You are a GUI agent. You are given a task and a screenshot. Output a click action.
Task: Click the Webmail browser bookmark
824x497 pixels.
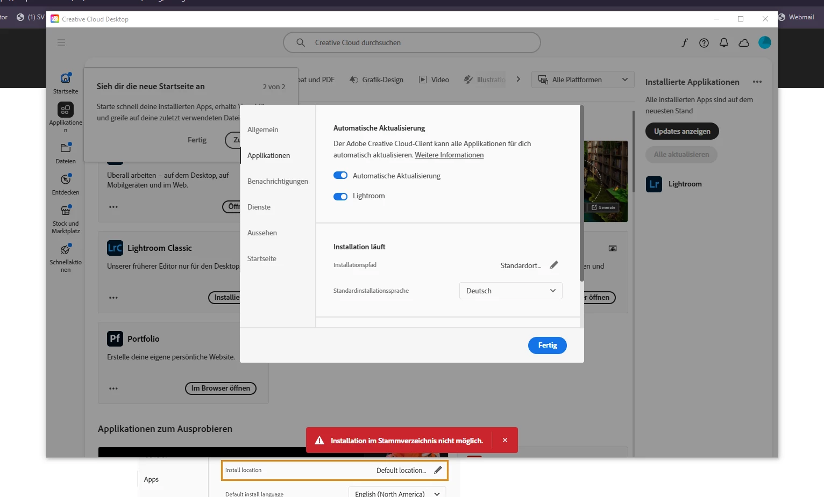796,17
